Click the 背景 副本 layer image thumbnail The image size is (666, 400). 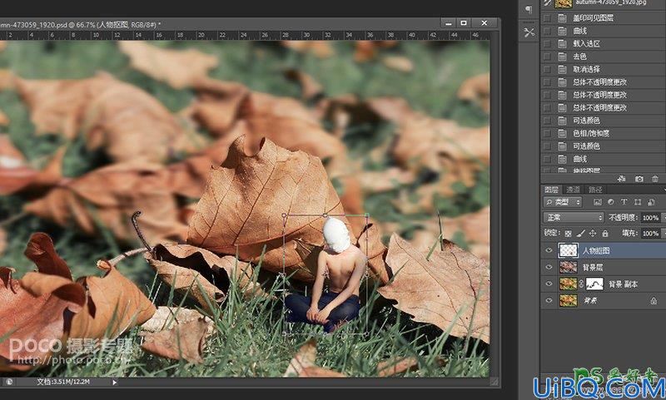569,284
